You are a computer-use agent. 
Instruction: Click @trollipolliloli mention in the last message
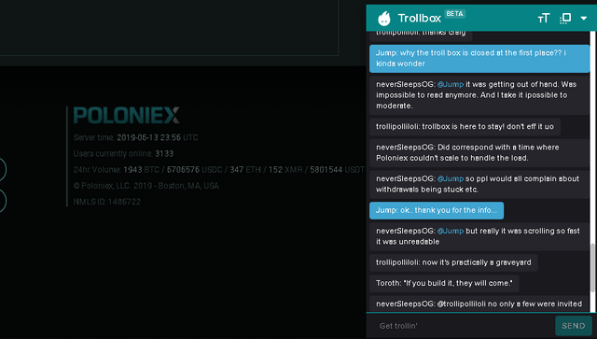coord(462,304)
